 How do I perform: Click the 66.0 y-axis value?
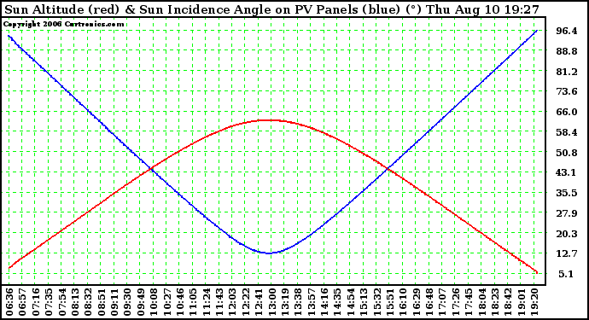(567, 112)
